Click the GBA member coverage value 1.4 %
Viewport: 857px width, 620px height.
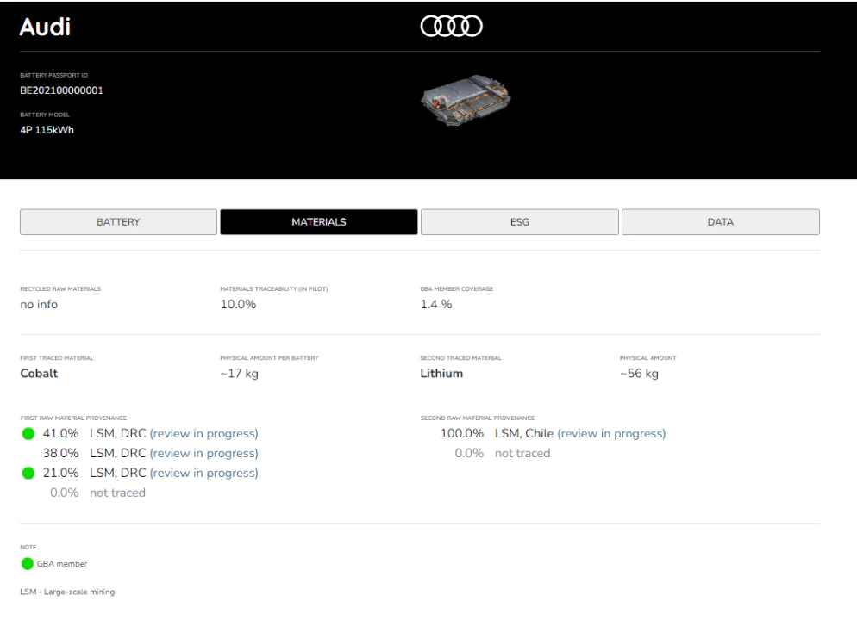(x=436, y=305)
